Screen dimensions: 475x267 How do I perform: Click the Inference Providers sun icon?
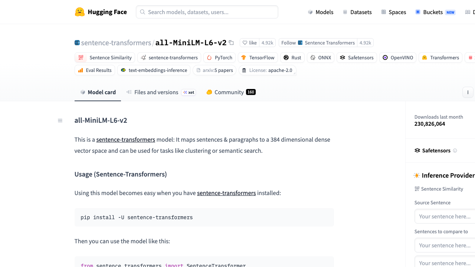pyautogui.click(x=417, y=175)
